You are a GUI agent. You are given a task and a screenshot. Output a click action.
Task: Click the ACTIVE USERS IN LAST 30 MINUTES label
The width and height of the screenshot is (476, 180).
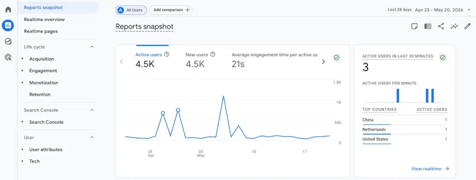coord(398,56)
